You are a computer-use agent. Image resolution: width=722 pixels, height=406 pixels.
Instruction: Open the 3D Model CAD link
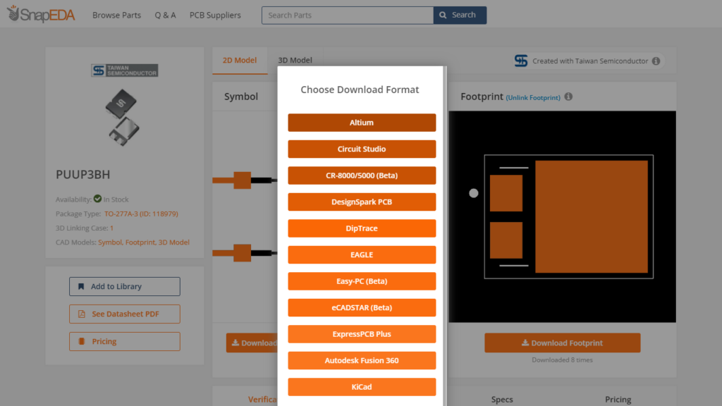click(173, 242)
